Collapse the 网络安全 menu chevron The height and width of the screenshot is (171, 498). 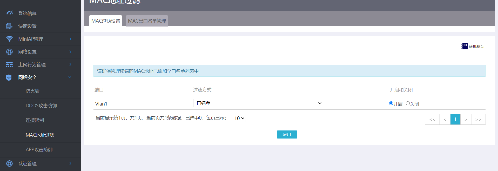(70, 77)
